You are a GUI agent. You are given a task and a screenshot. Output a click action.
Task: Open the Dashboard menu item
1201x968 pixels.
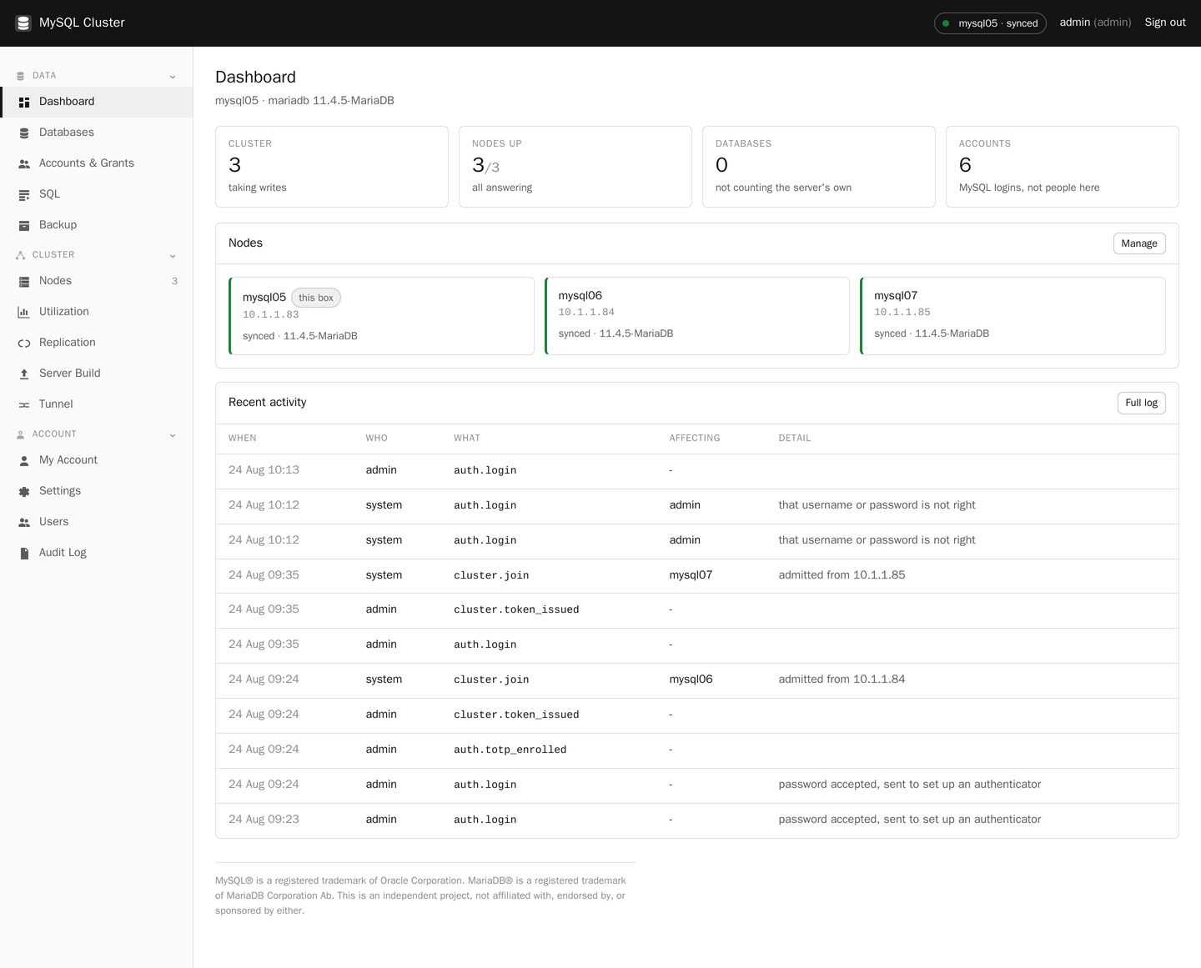[x=97, y=102]
